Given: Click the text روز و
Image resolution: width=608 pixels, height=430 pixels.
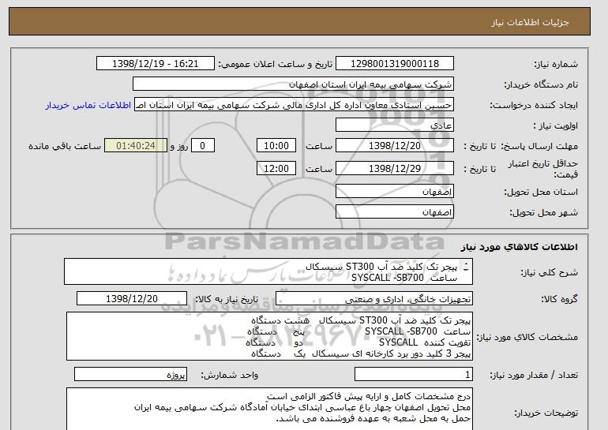Looking at the screenshot, I should coord(179,146).
